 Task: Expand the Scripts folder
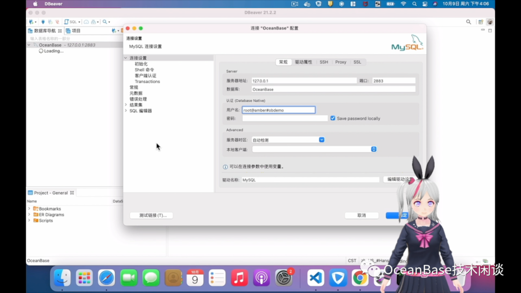(x=29, y=220)
